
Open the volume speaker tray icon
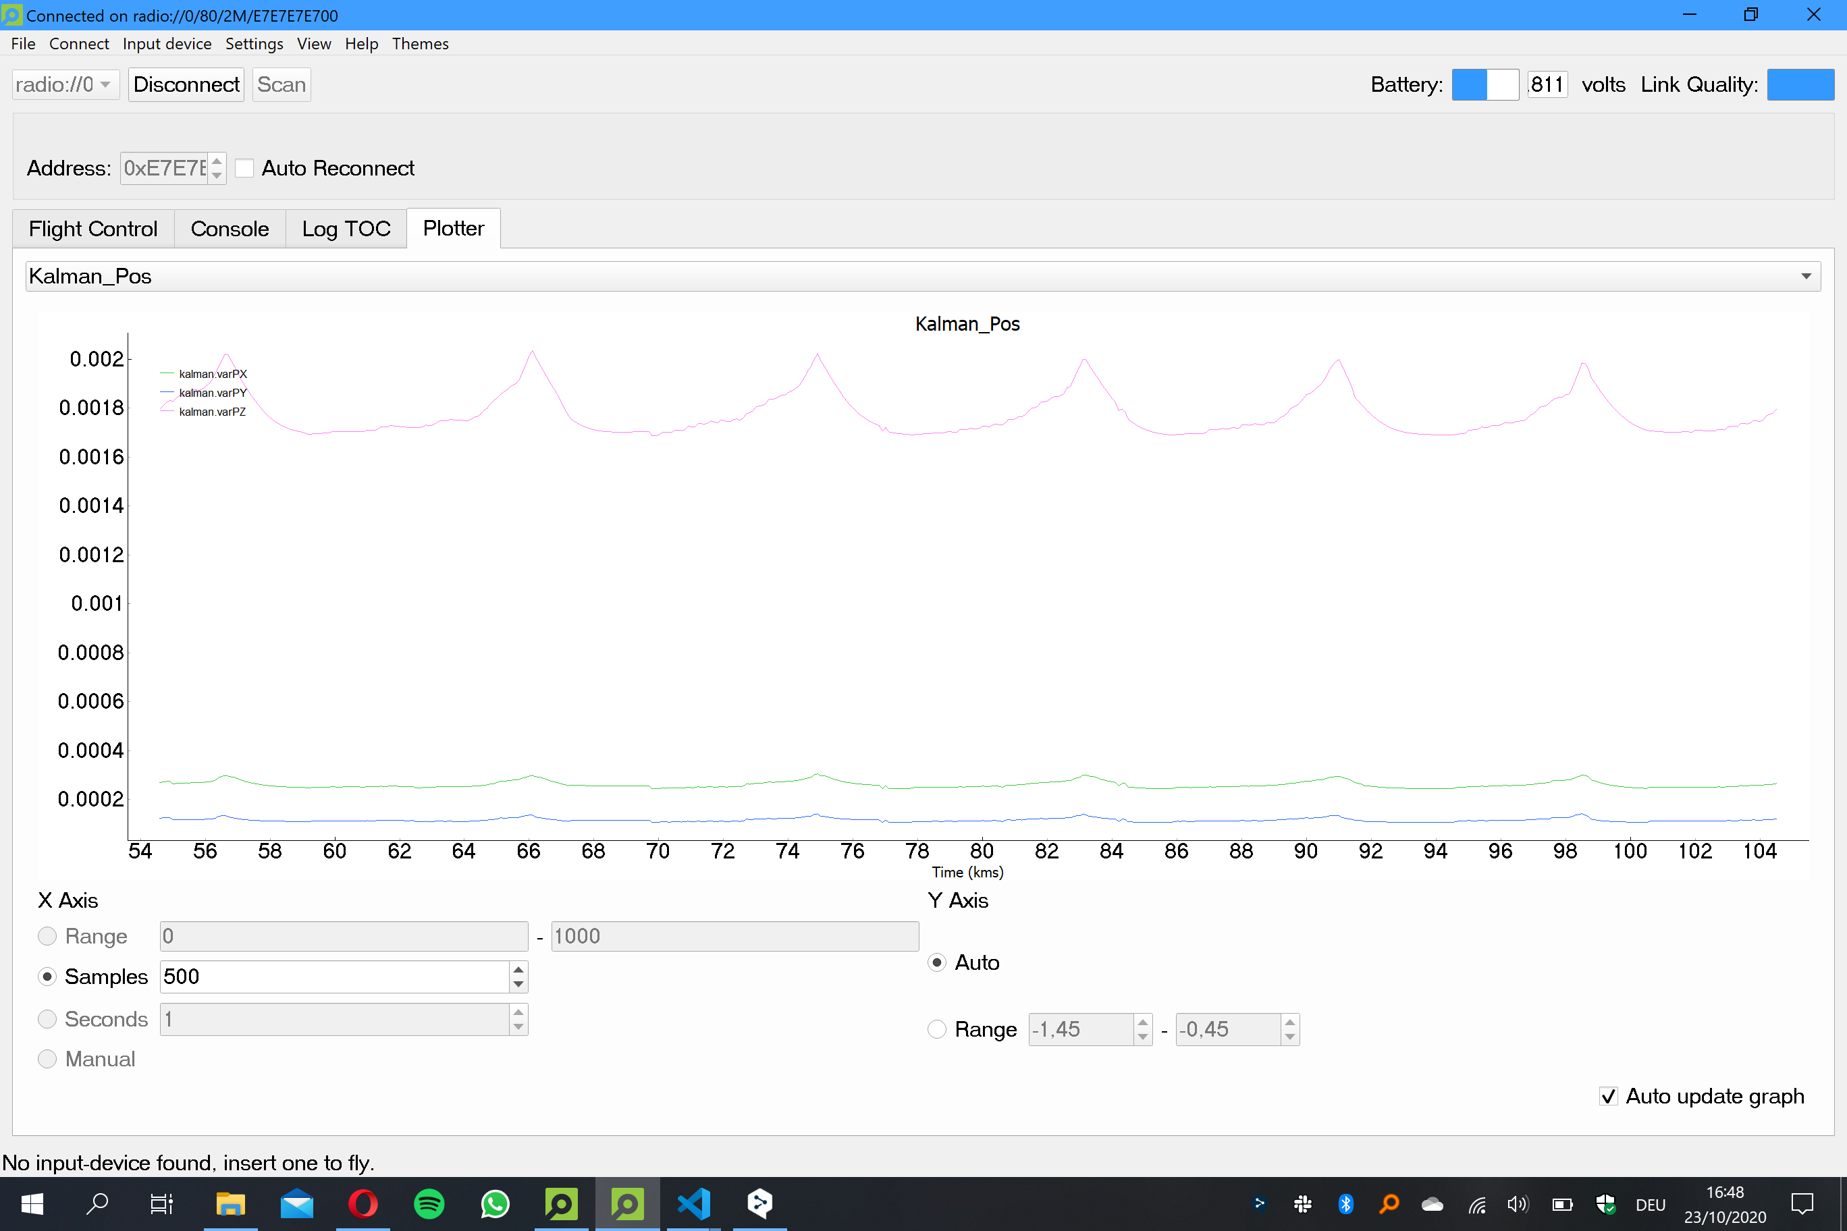[x=1517, y=1203]
